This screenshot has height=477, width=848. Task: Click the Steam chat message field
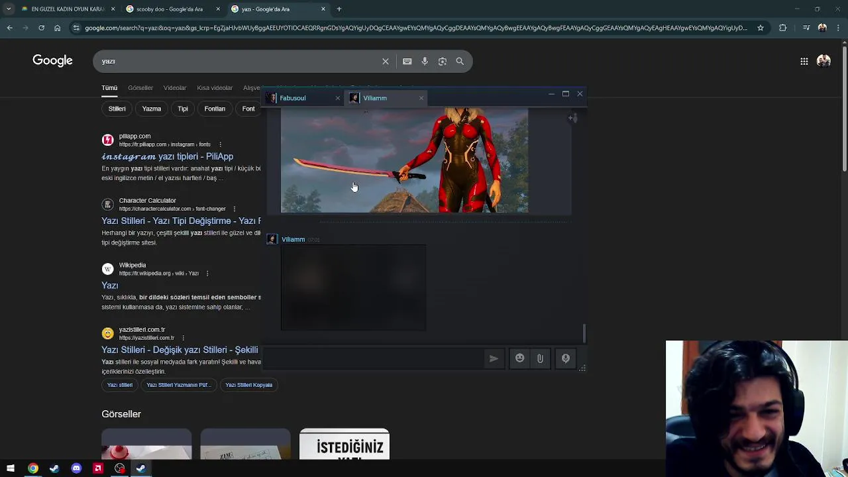point(374,358)
